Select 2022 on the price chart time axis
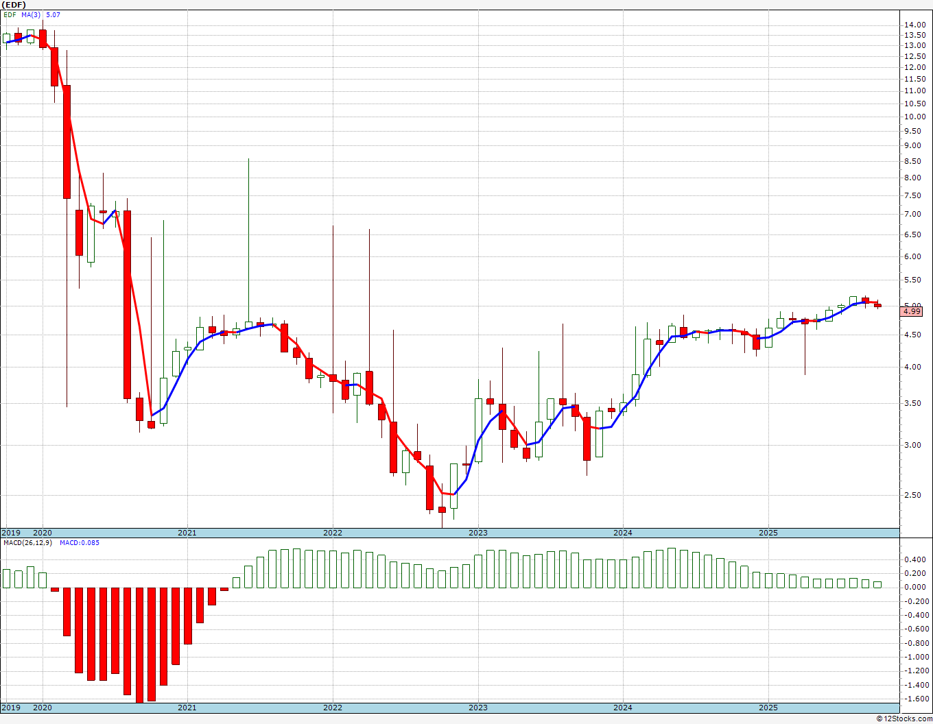933x724 pixels. pyautogui.click(x=333, y=533)
